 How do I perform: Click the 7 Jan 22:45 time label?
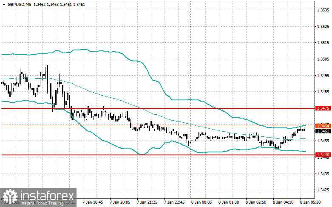pyautogui.click(x=174, y=202)
